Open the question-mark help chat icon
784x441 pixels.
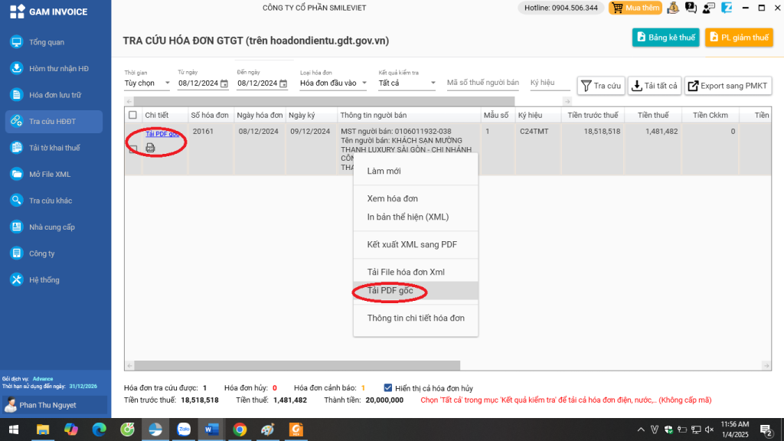point(691,8)
